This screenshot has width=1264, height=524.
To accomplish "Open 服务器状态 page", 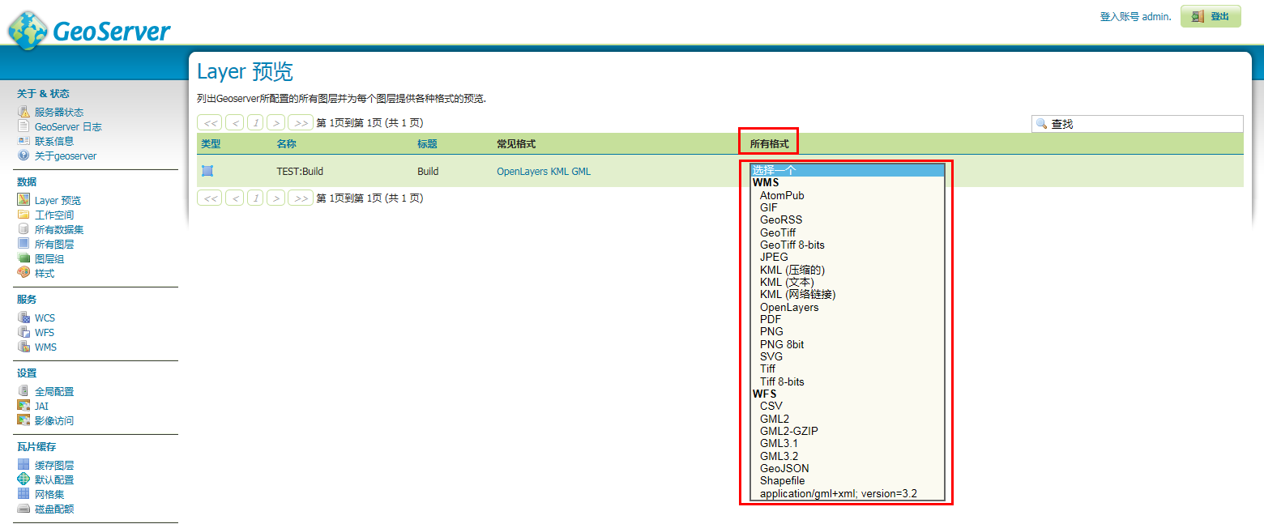I will [59, 113].
